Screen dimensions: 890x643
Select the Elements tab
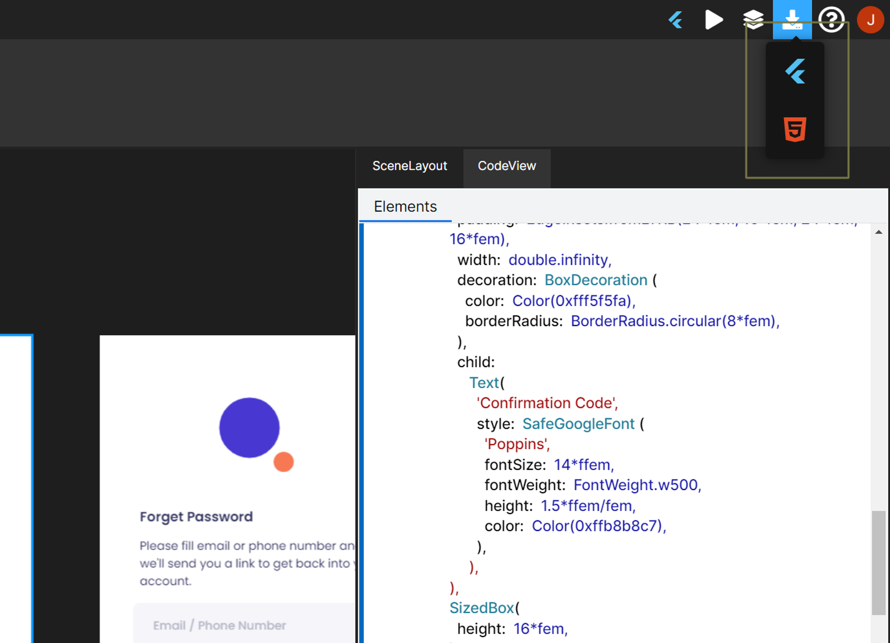tap(405, 207)
